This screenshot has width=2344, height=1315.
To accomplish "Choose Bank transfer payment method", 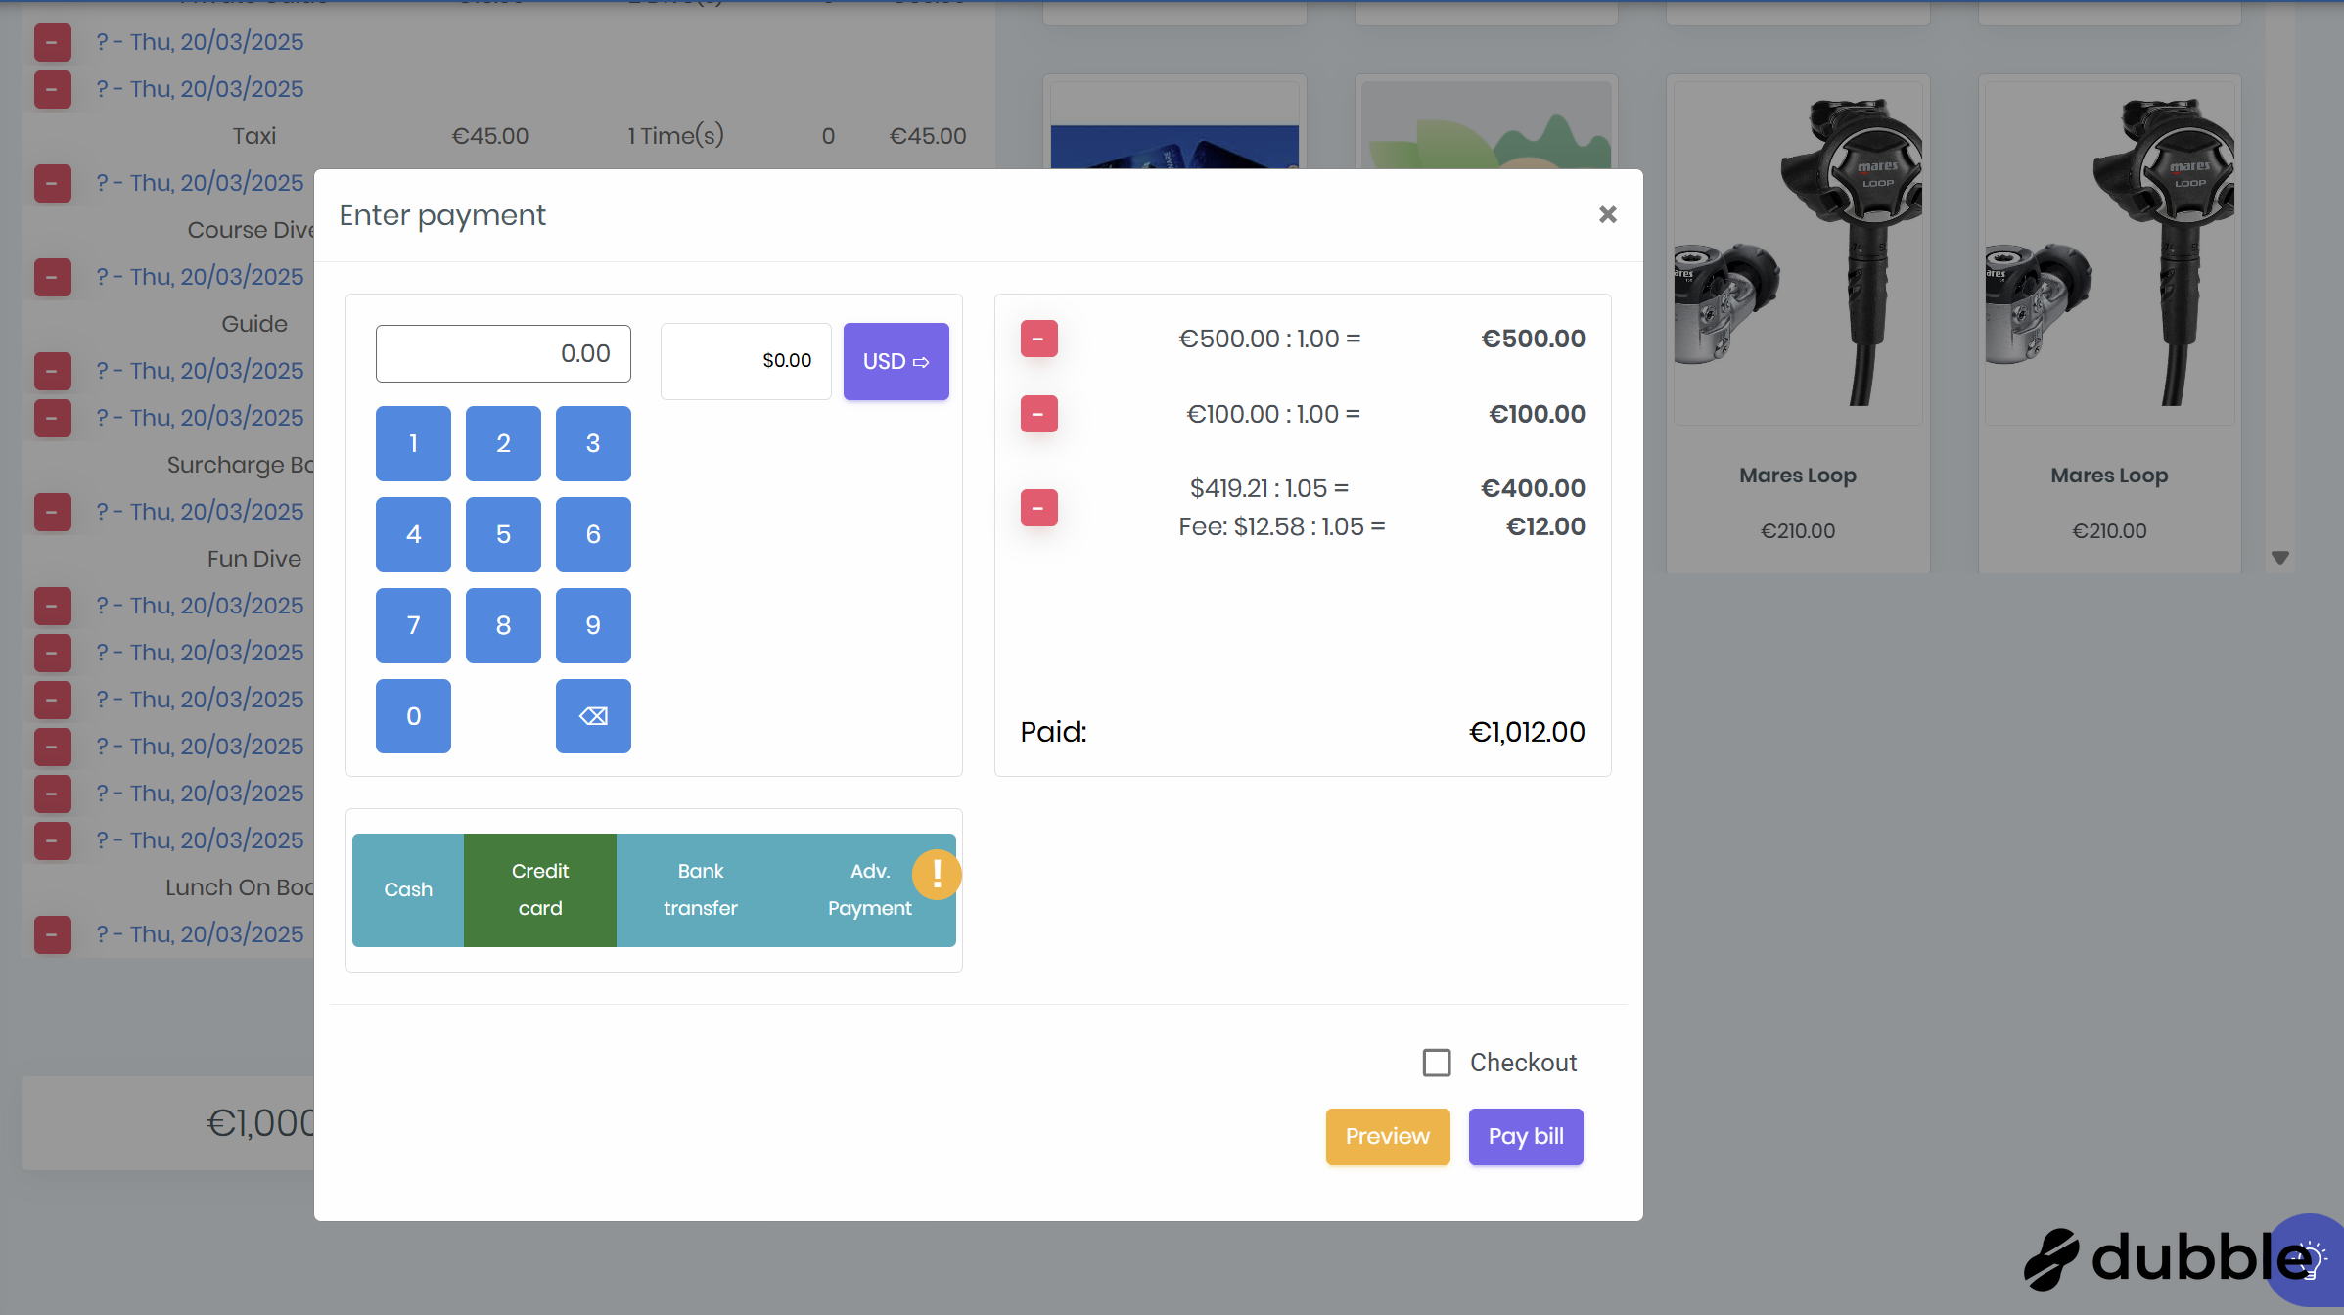I will [x=700, y=889].
